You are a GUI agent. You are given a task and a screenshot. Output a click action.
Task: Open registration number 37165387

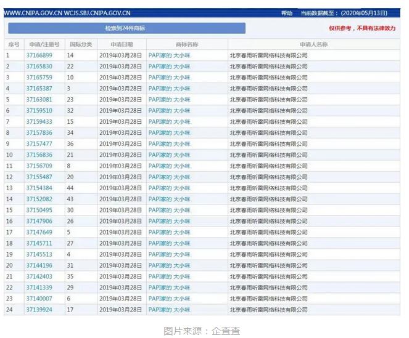[x=39, y=89]
